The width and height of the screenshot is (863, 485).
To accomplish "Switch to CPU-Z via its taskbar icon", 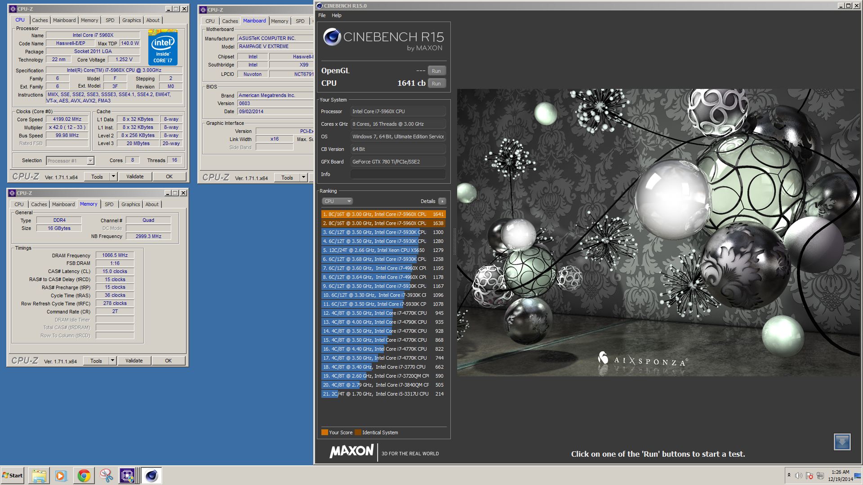I will click(x=127, y=476).
